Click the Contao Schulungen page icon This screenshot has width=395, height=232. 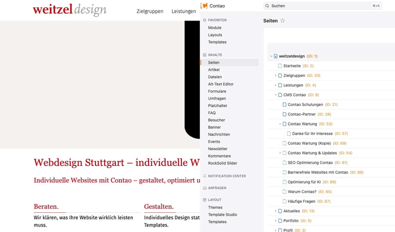coord(284,105)
